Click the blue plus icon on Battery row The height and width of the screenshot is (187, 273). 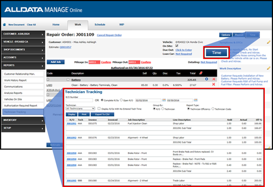coord(207,79)
